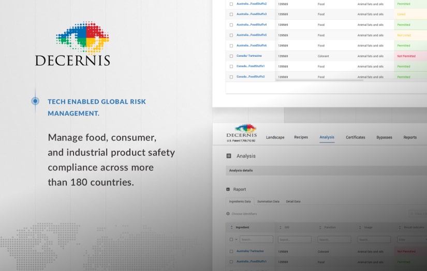Viewport: 427px width, 271px height.
Task: Focus the Ingredient column search field
Action: coord(256,240)
